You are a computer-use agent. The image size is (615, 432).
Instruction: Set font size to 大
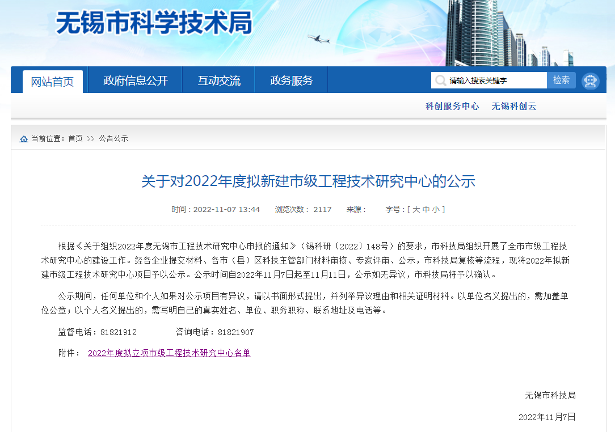point(416,209)
